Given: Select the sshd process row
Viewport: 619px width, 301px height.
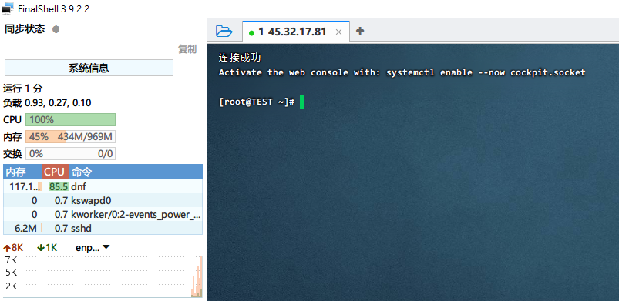Looking at the screenshot, I should [103, 228].
